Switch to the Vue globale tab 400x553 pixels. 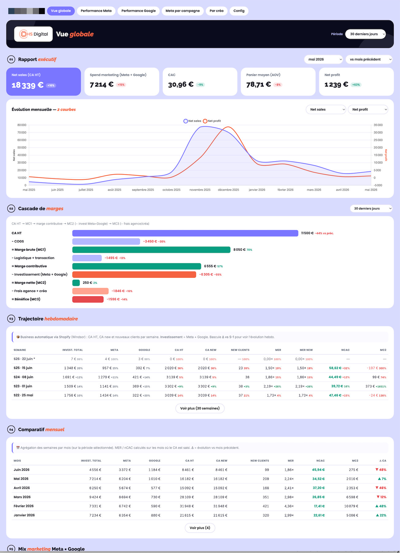(61, 11)
